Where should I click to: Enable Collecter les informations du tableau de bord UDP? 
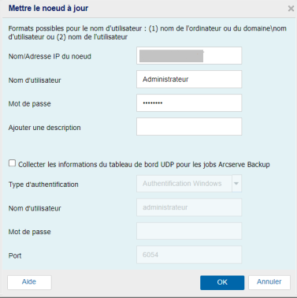point(12,163)
